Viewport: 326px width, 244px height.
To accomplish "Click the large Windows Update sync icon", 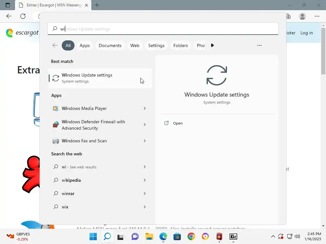I will (216, 75).
